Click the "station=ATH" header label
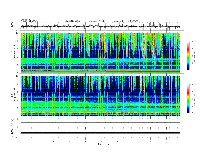The image size is (206, 159). (96, 21)
